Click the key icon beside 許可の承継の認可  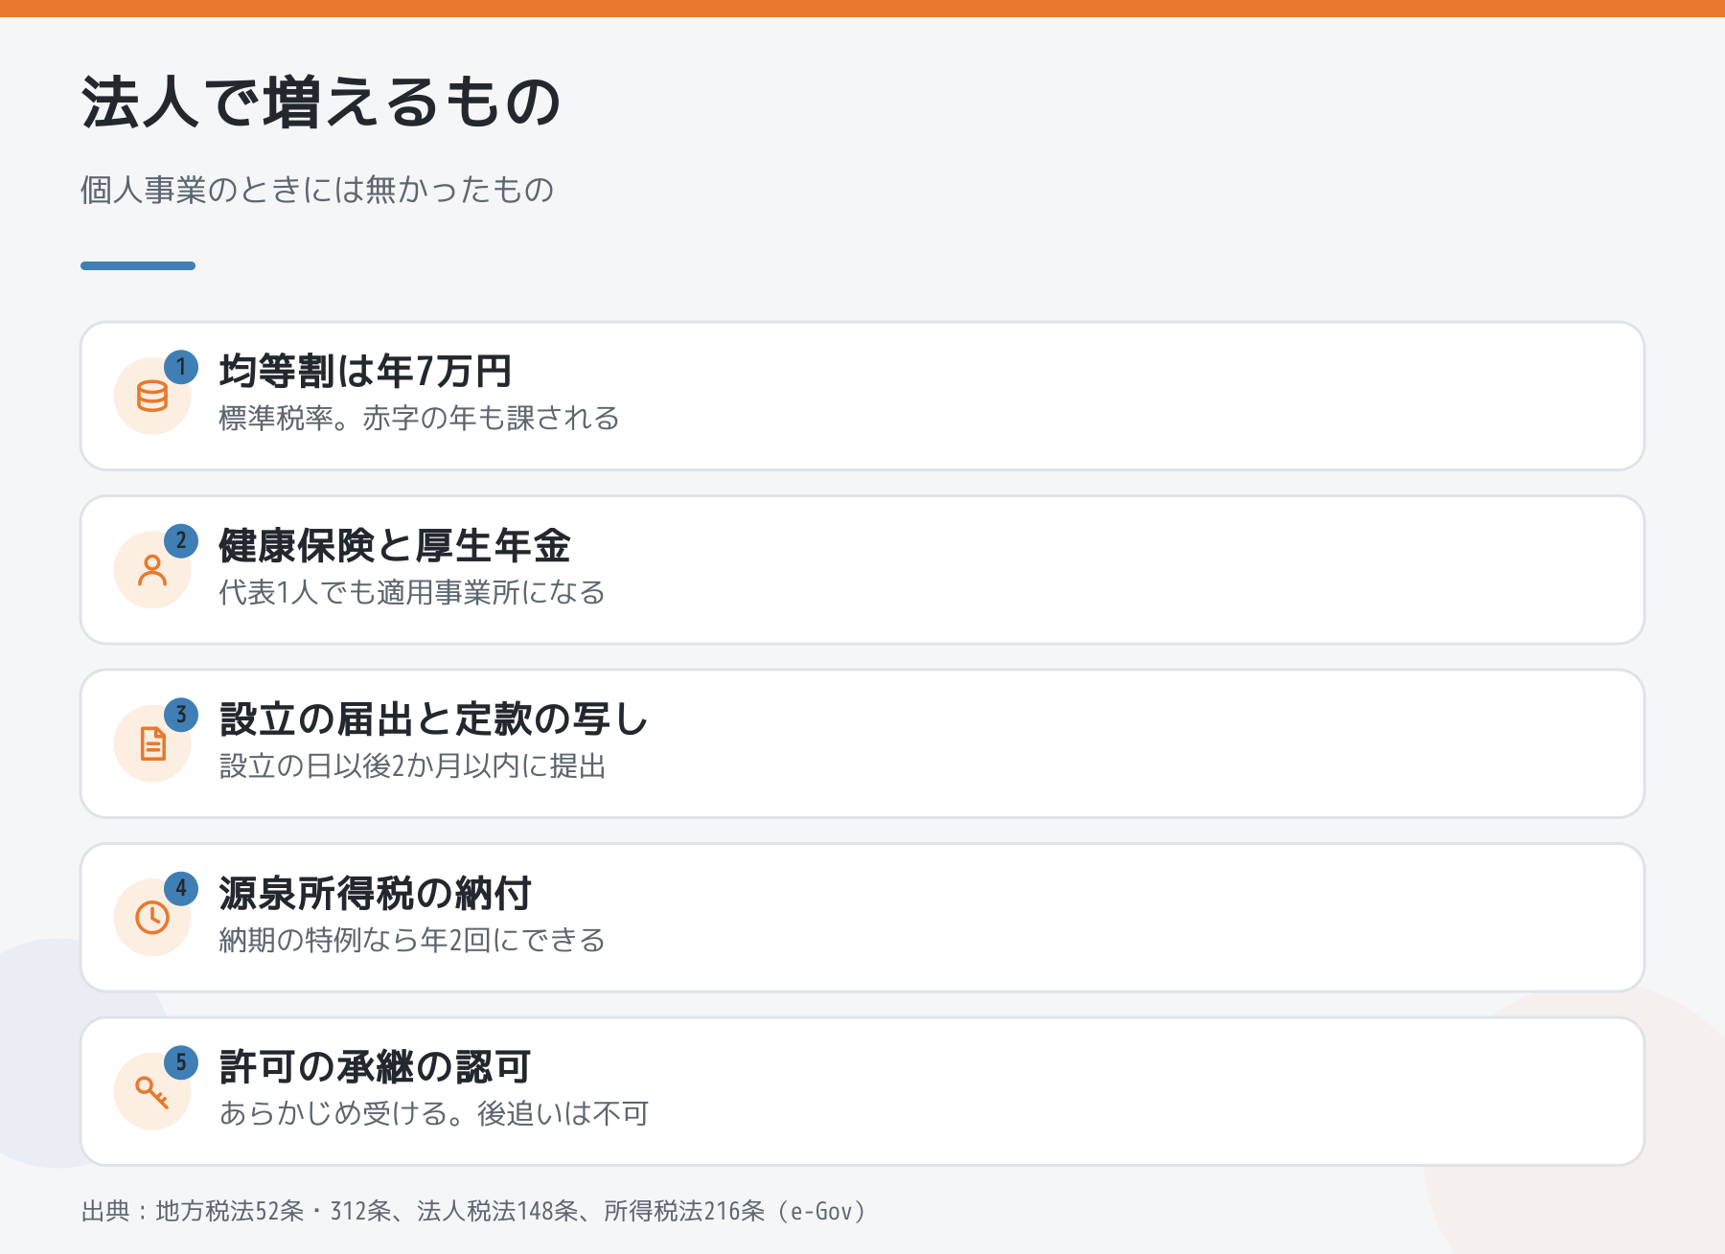click(x=152, y=1091)
